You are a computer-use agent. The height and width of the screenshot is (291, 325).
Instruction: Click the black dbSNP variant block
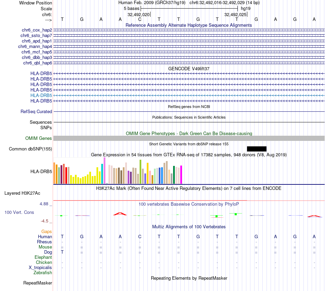click(x=257, y=149)
